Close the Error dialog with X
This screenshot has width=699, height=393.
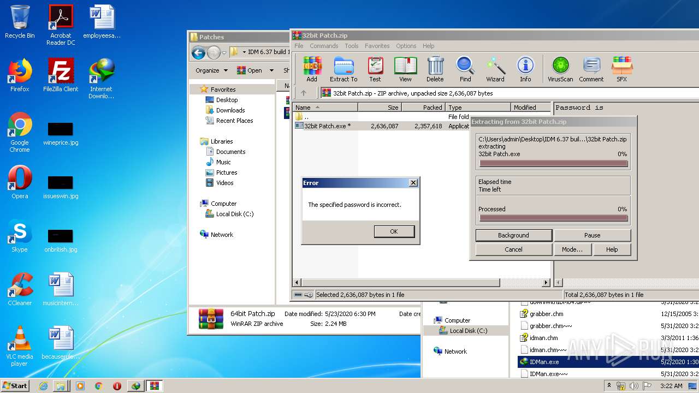pyautogui.click(x=413, y=183)
